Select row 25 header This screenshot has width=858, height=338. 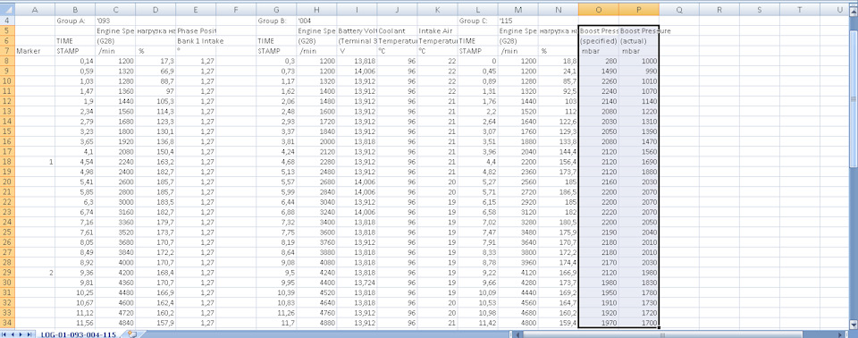(8, 232)
